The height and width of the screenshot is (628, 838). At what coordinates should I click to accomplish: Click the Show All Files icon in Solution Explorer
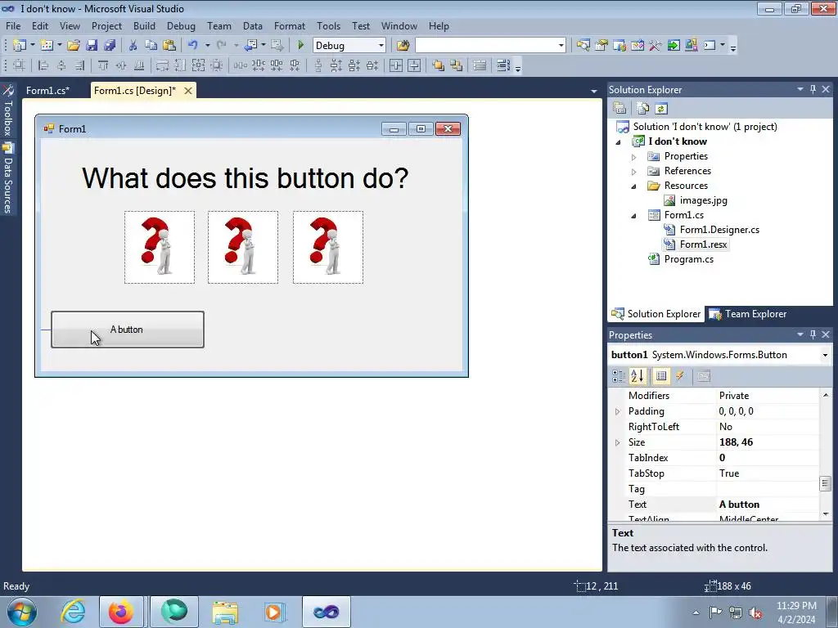coord(643,109)
